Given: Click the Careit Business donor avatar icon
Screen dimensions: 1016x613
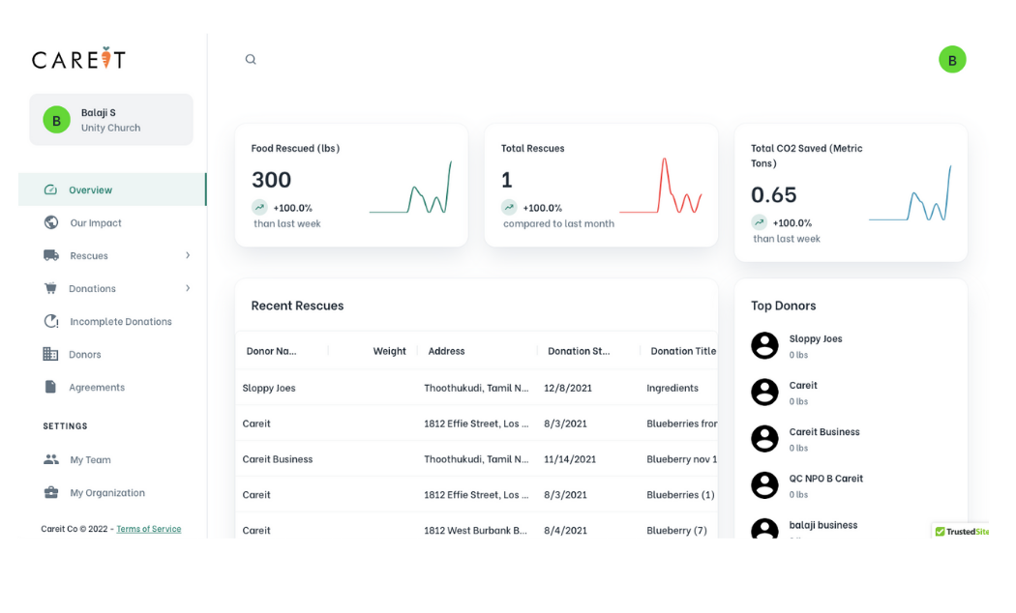Looking at the screenshot, I should click(x=764, y=439).
